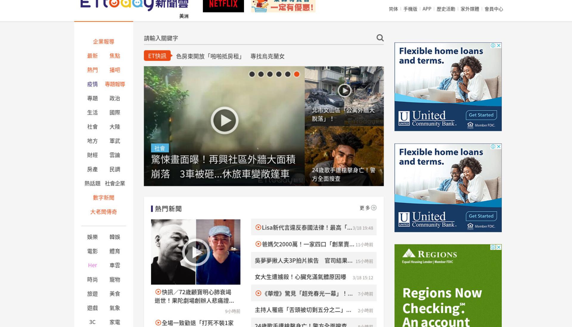Open 24歲歌手遭槍擊身亡 carousel story

click(x=344, y=156)
